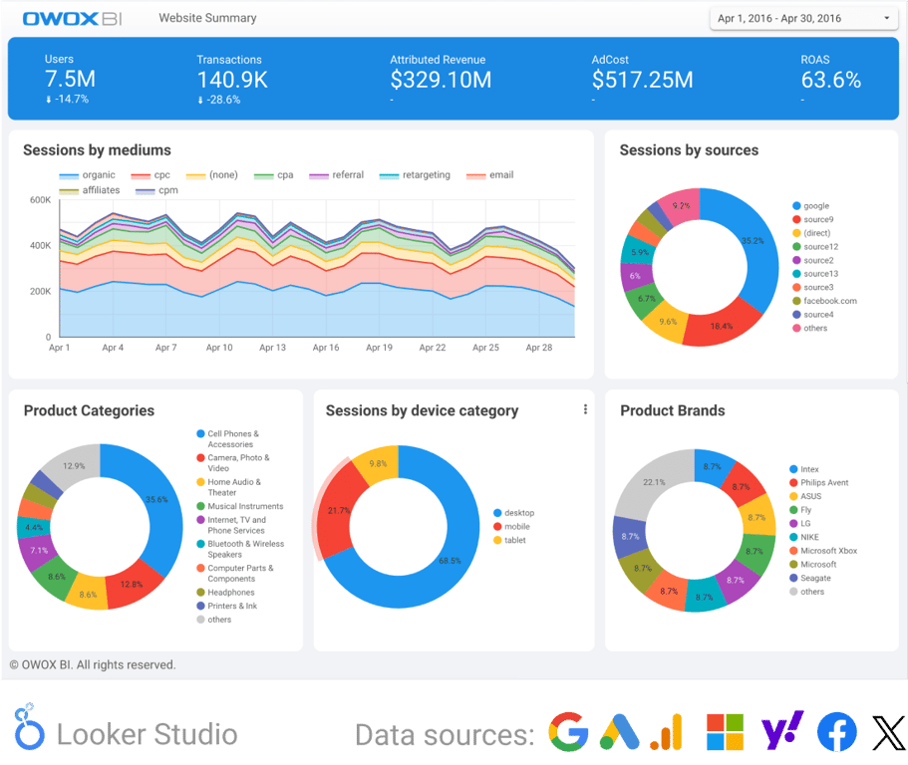Toggle the referral series in the legend
The width and height of the screenshot is (908, 765).
click(x=336, y=175)
